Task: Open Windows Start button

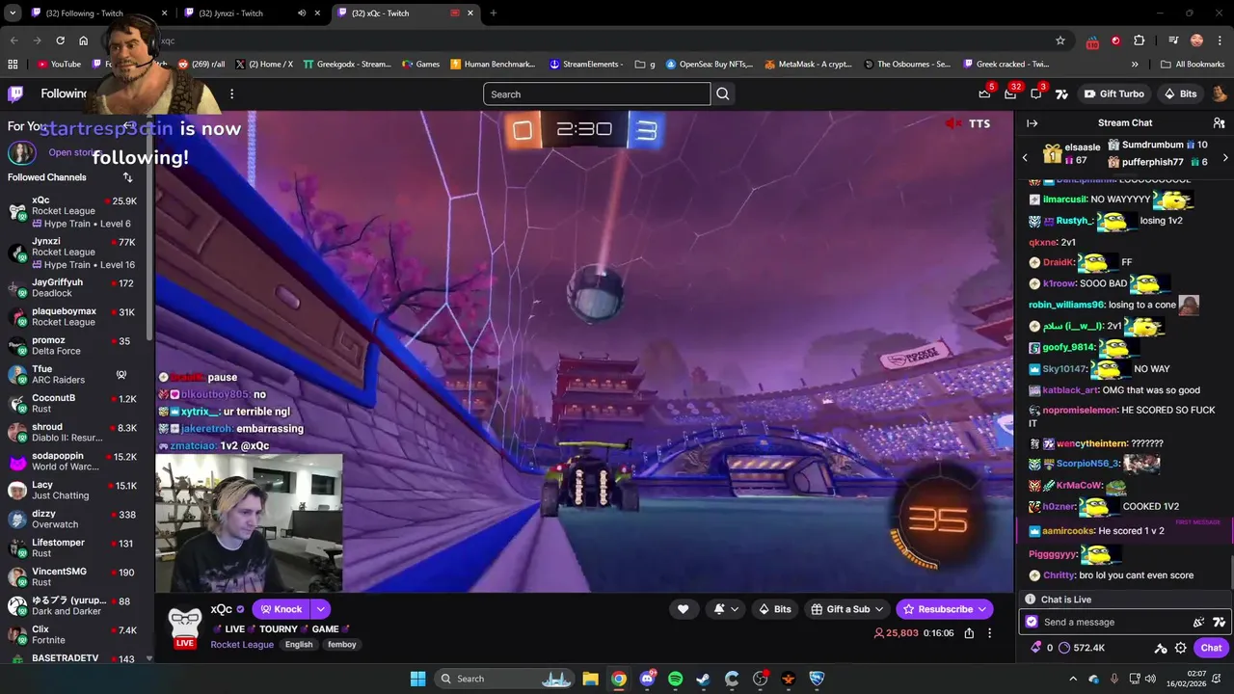Action: coord(418,679)
